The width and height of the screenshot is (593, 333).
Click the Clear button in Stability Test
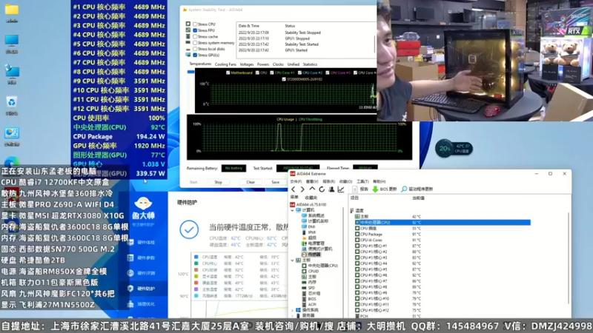pos(251,182)
